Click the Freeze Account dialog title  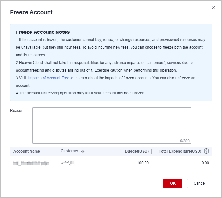coord(31,13)
